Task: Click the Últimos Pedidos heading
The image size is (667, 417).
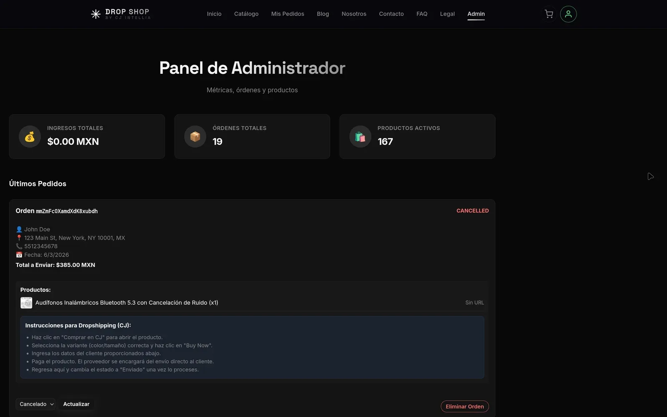Action: tap(38, 183)
